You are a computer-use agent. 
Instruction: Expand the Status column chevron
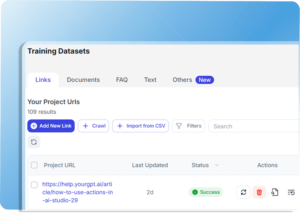pos(217,165)
